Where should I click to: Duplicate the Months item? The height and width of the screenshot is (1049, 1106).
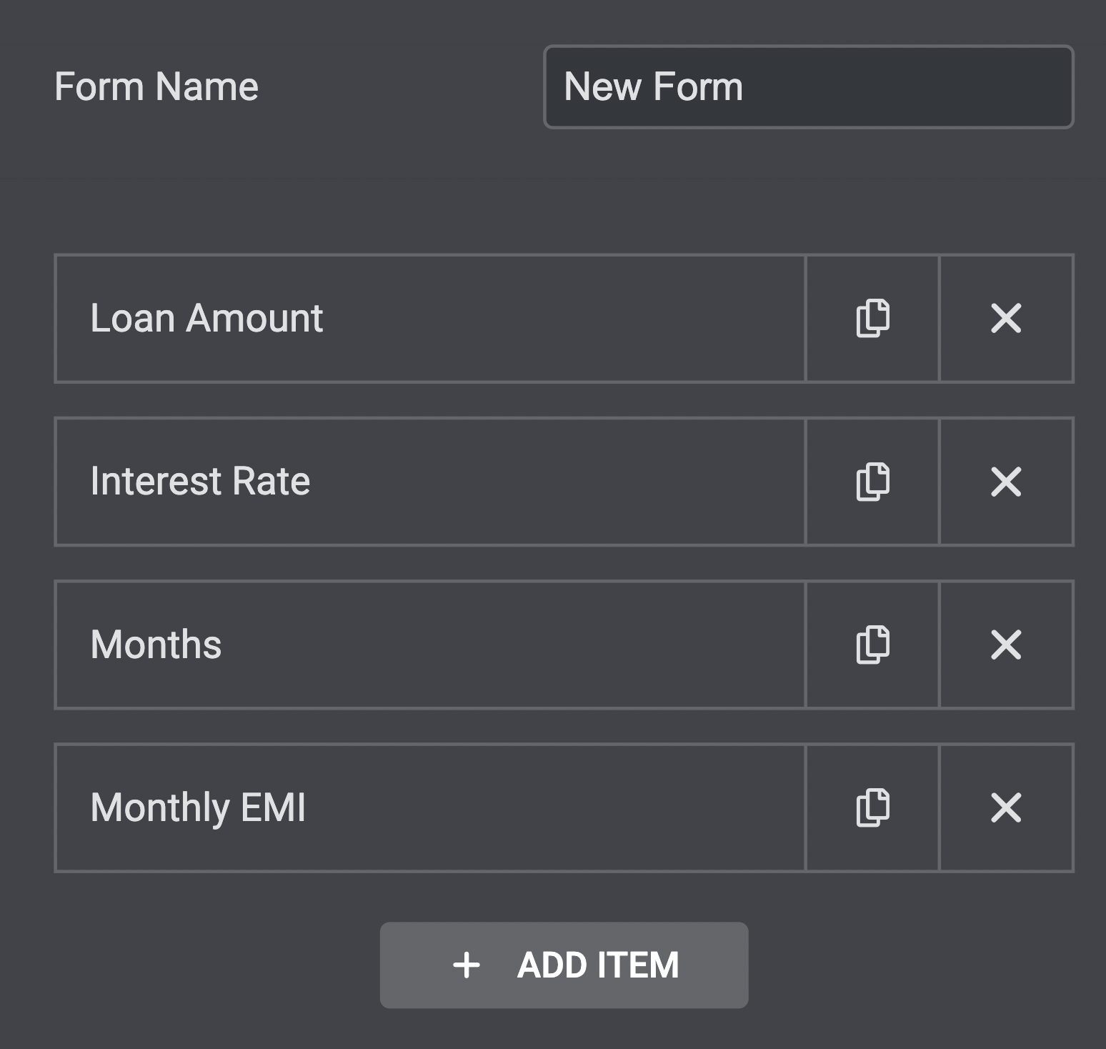coord(872,645)
